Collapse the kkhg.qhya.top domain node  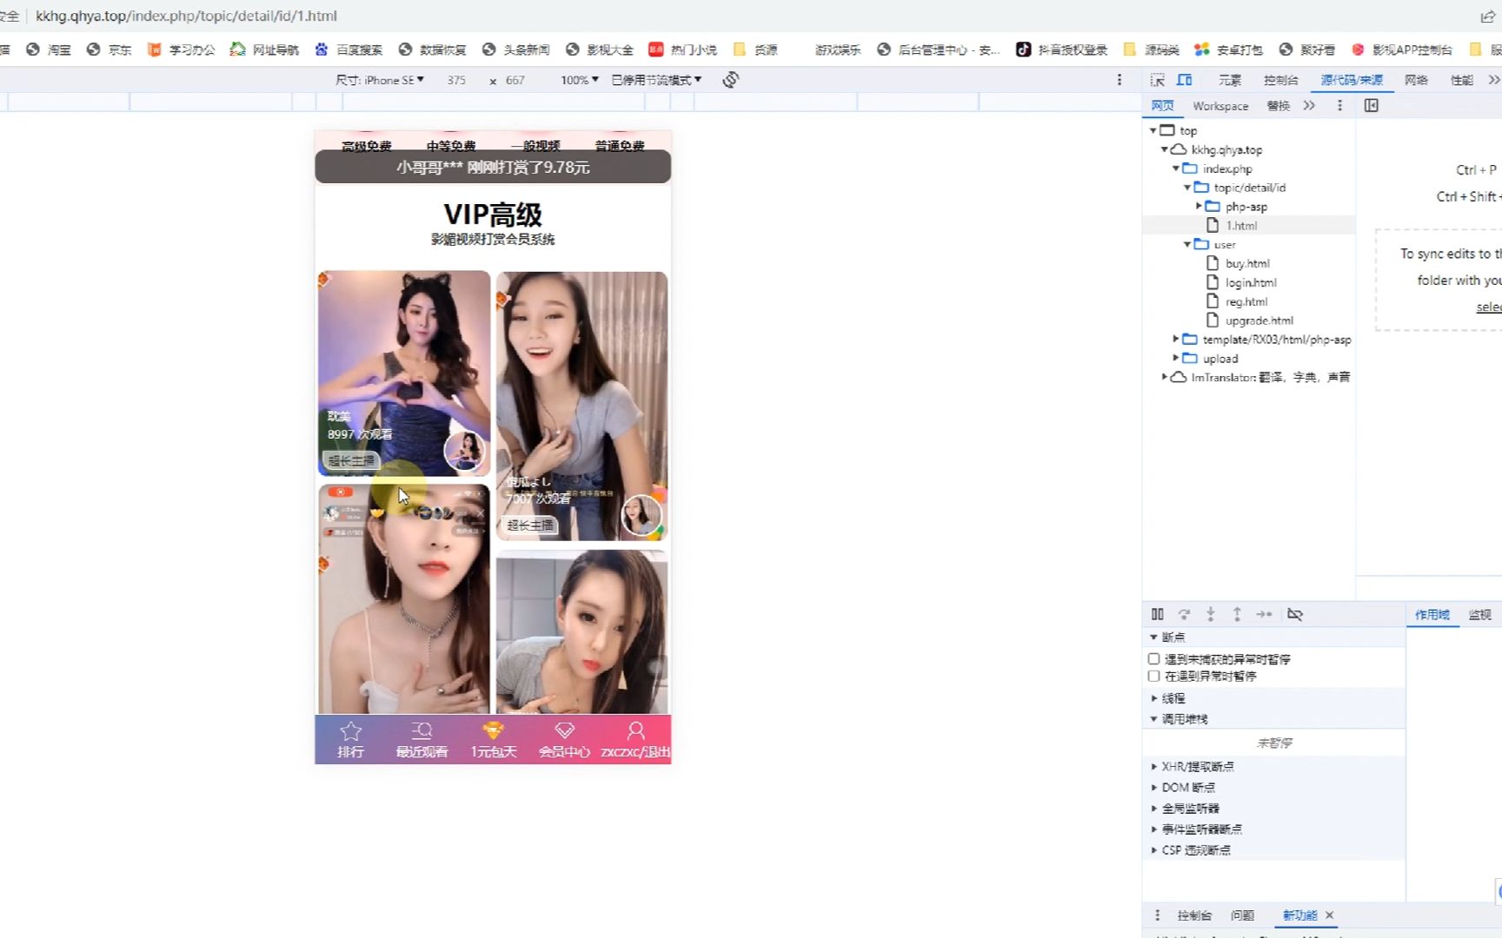[x=1165, y=149]
